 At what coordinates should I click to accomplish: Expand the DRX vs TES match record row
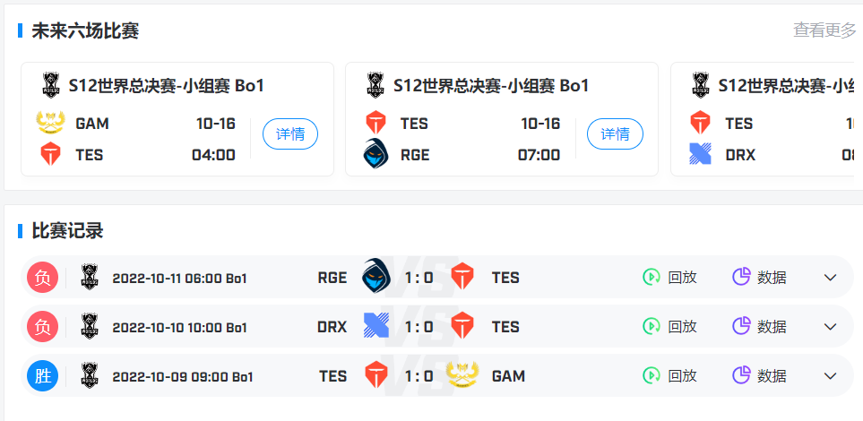pos(830,327)
